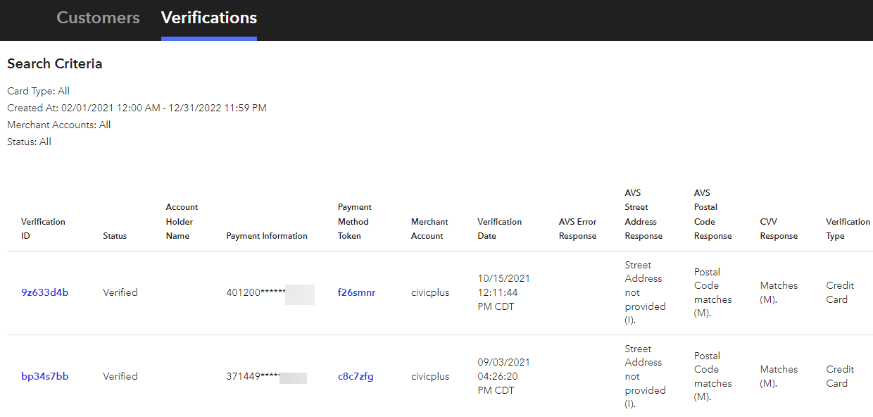The height and width of the screenshot is (417, 873).
Task: Open payment method token f26smnr
Action: 356,292
